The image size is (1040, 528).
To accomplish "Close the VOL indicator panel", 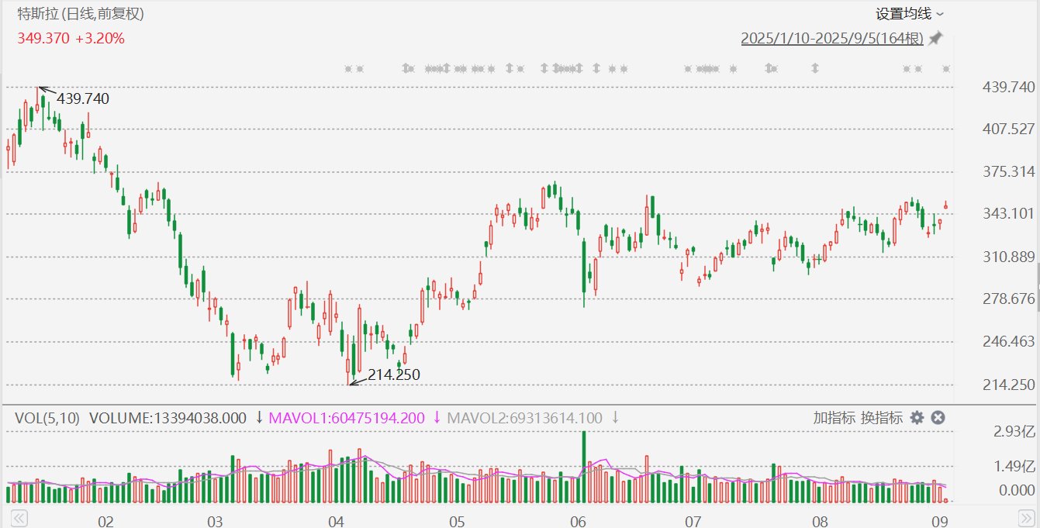I will (x=938, y=418).
